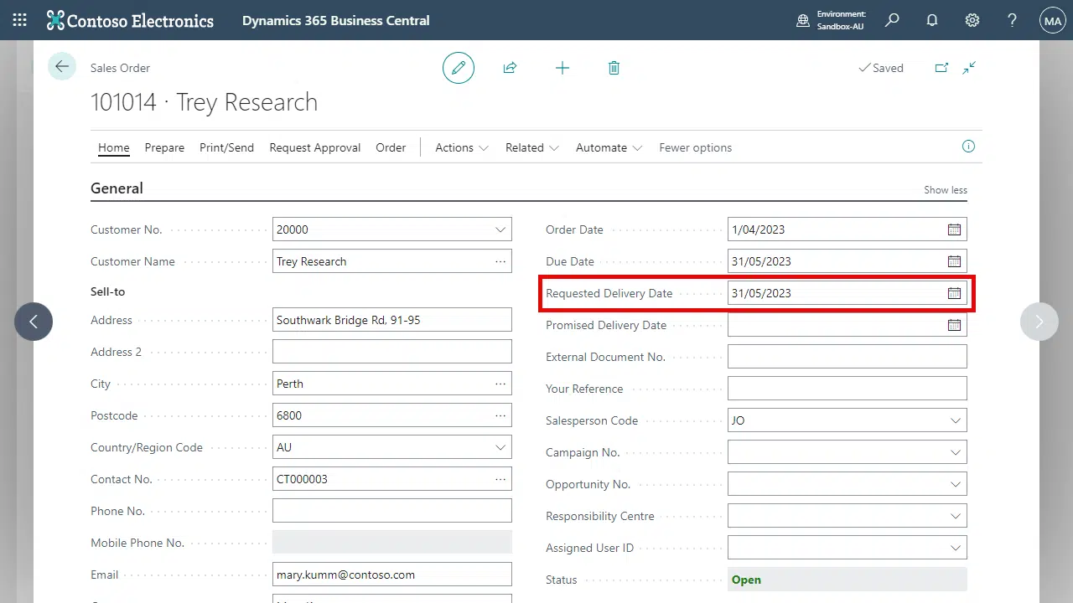Image resolution: width=1073 pixels, height=603 pixels.
Task: Click the Email field with mary.kumm@contoso.com
Action: (392, 575)
